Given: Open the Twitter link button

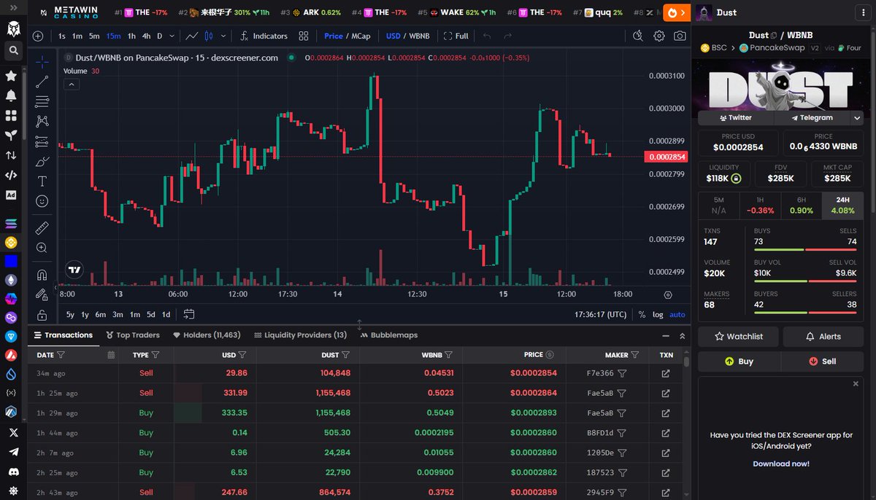Looking at the screenshot, I should 735,117.
